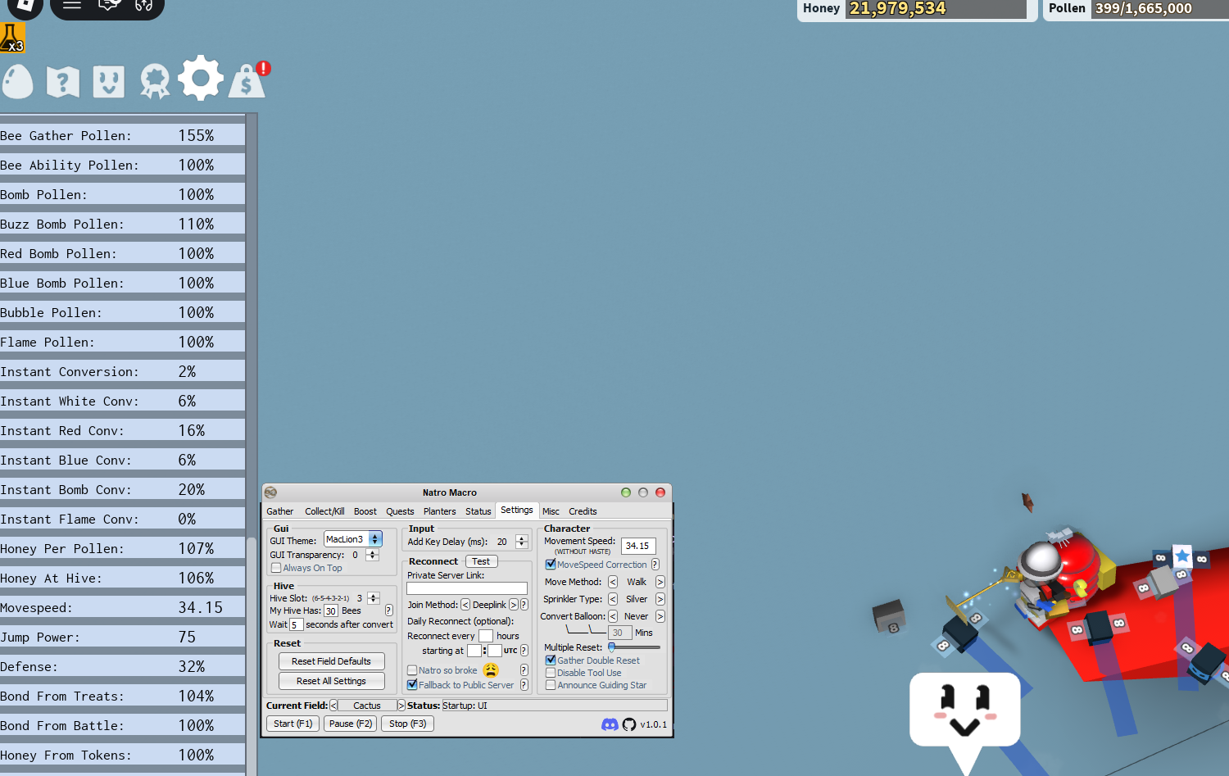The width and height of the screenshot is (1229, 776).
Task: Select the next Move Method option
Action: click(x=660, y=582)
